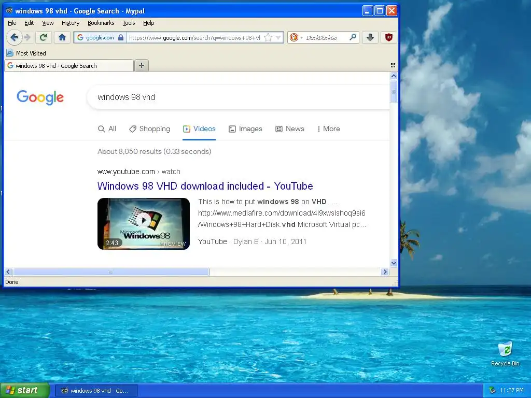Open the View menu
Image resolution: width=531 pixels, height=398 pixels.
click(48, 23)
